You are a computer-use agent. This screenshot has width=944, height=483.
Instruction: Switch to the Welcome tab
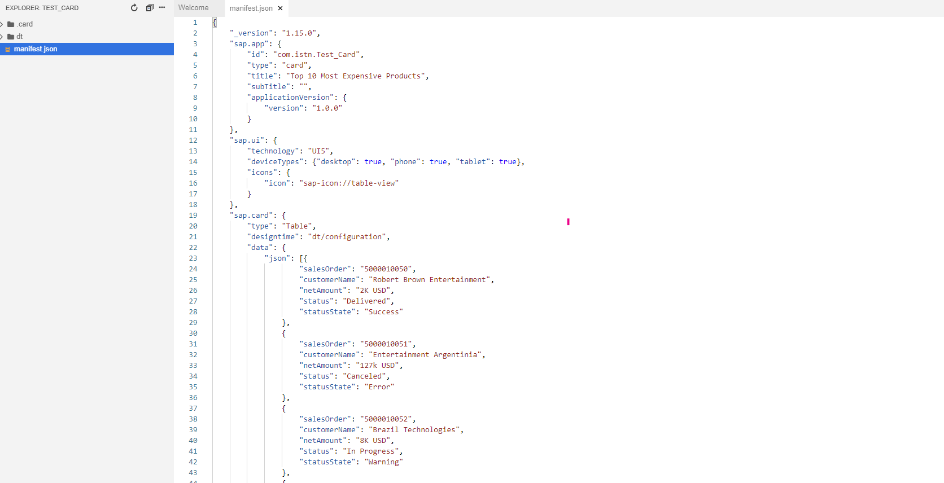point(194,8)
